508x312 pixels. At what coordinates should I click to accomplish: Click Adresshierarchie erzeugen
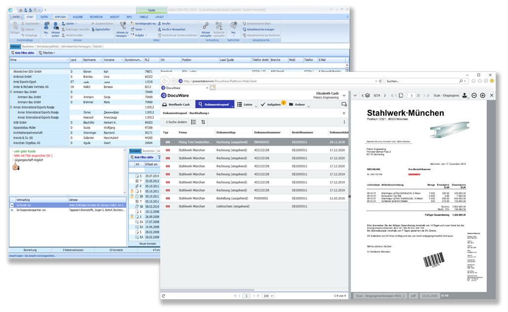[x=258, y=30]
